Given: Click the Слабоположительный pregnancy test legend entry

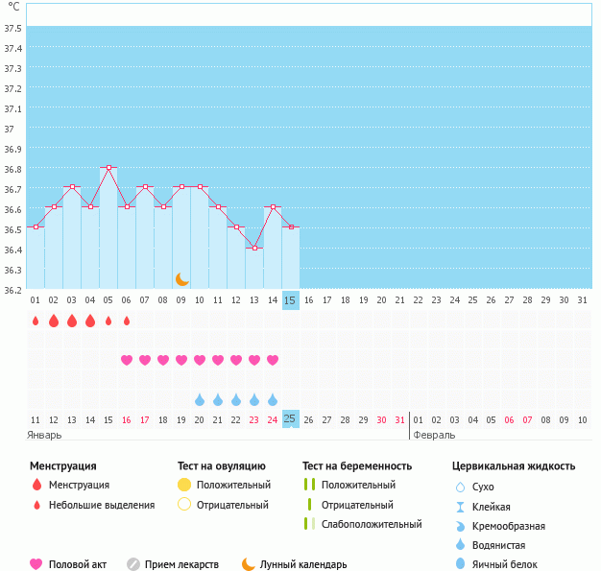Looking at the screenshot, I should pos(372,524).
